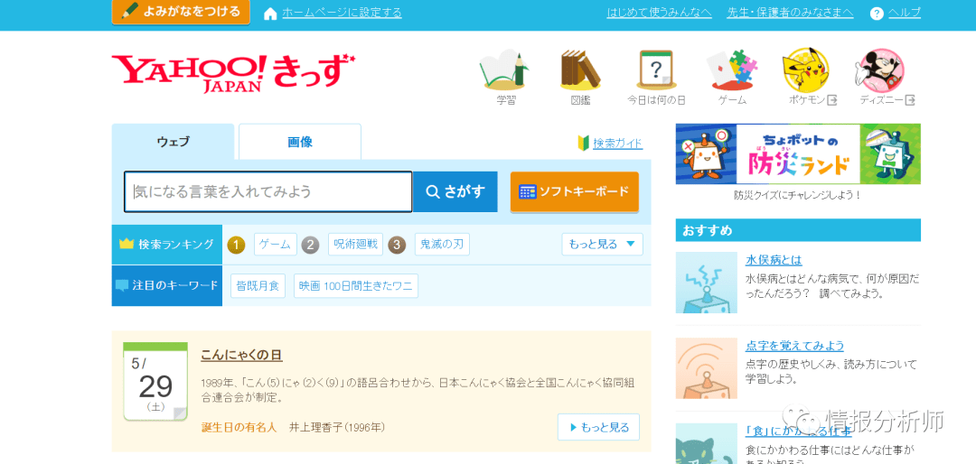Open the ホームページに設定する link
This screenshot has height=464, width=976.
click(x=342, y=13)
